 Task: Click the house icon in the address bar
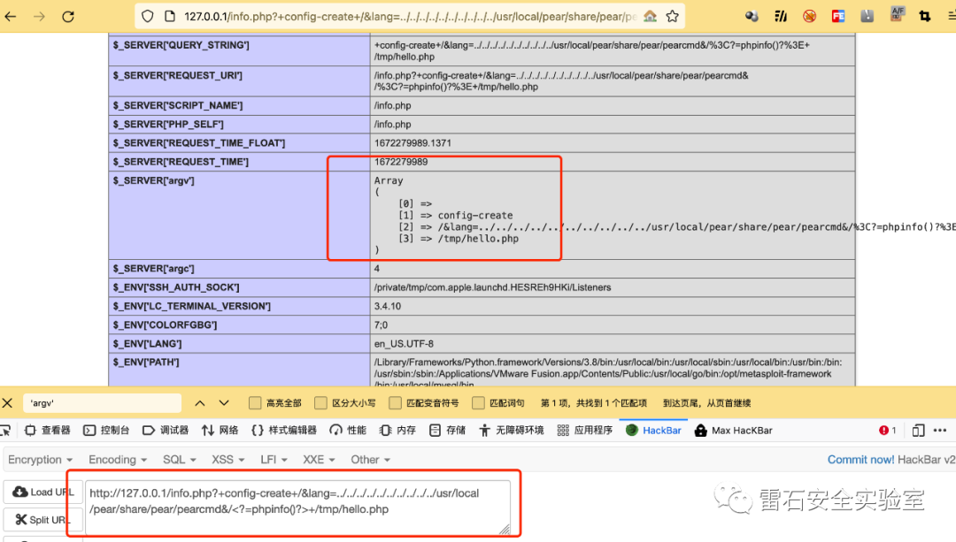click(650, 17)
